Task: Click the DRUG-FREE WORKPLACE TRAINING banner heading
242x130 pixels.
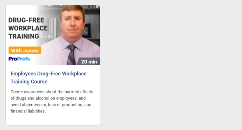Action: (28, 28)
